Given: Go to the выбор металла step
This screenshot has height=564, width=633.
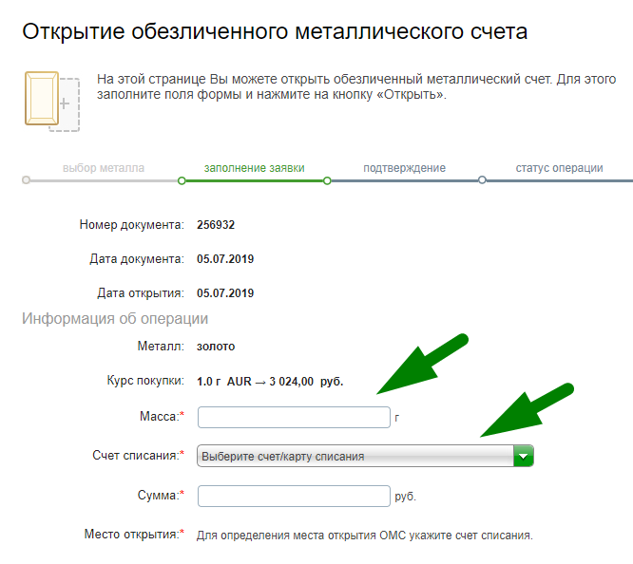Looking at the screenshot, I should 104,168.
